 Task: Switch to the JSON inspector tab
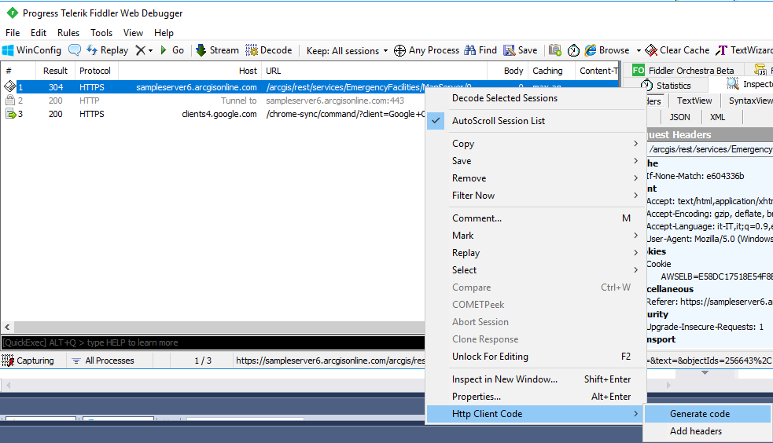click(679, 117)
